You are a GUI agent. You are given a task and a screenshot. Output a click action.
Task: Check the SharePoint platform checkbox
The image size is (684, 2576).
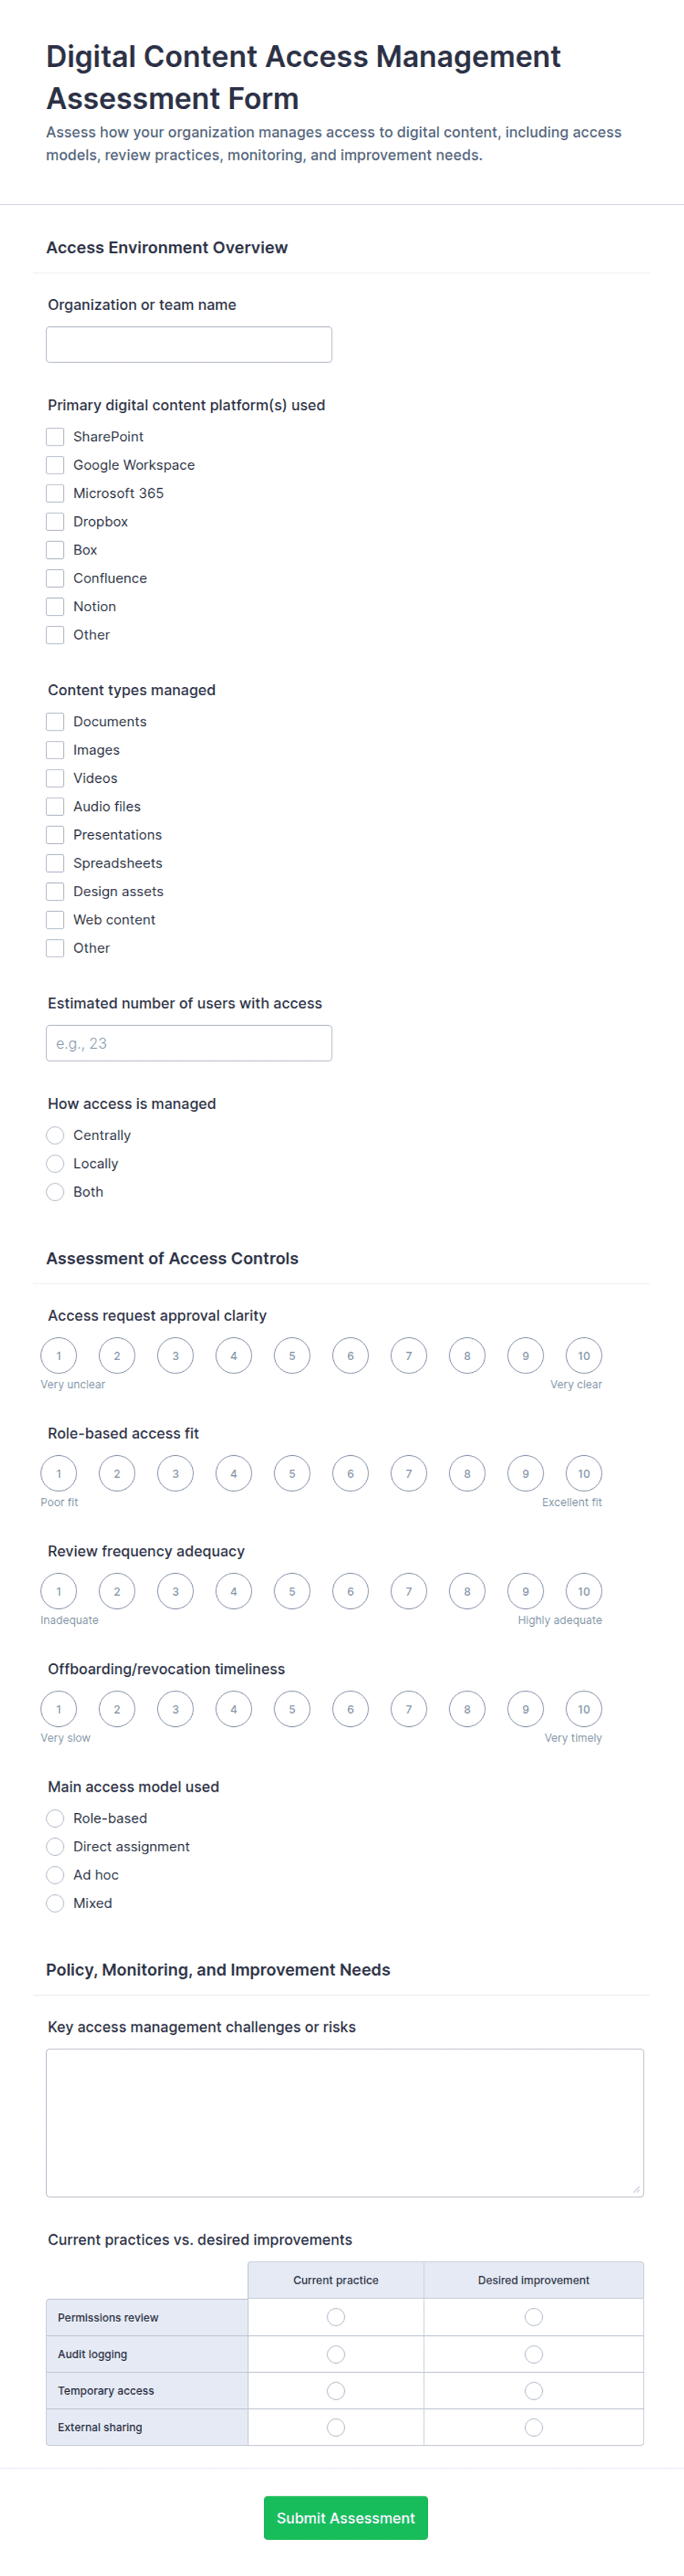point(55,437)
